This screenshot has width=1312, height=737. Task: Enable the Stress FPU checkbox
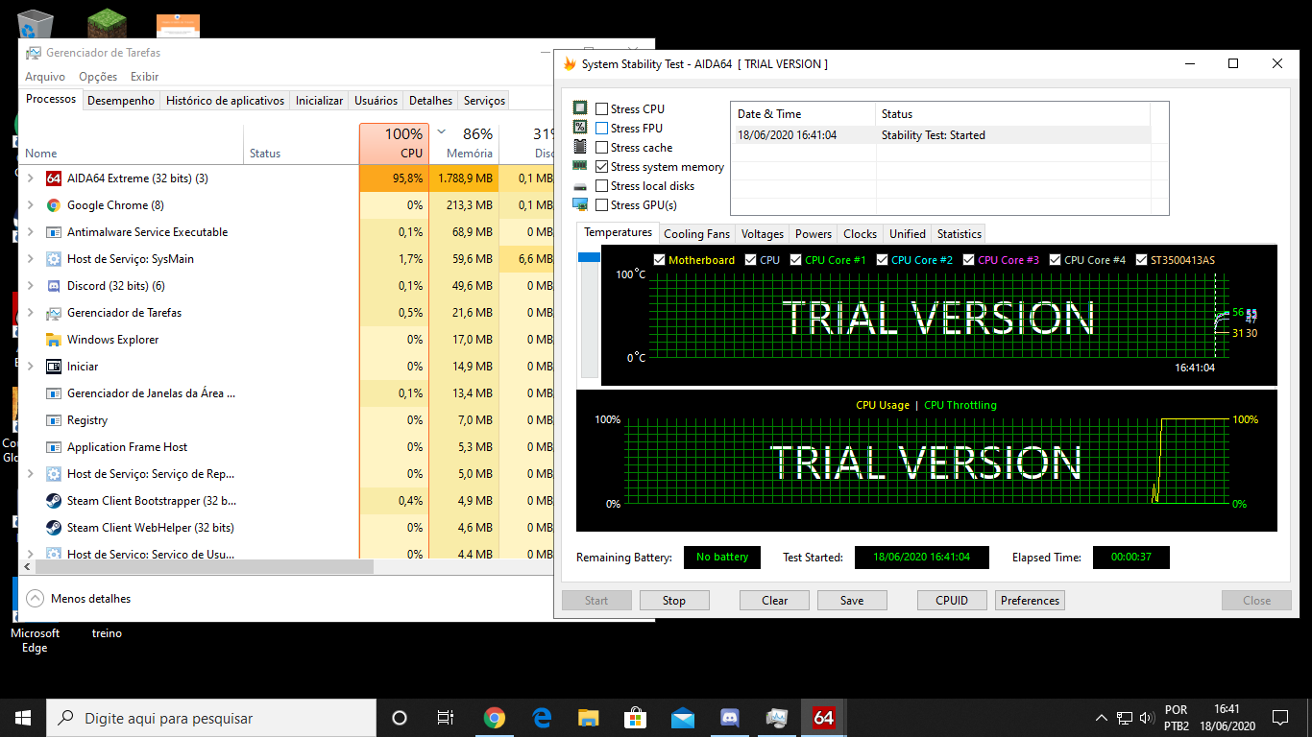(601, 129)
